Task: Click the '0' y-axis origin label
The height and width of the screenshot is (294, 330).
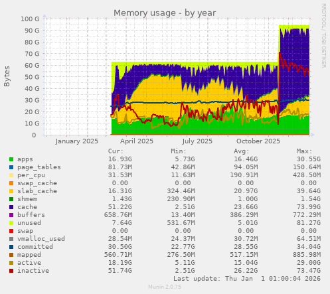Action: [x=34, y=135]
